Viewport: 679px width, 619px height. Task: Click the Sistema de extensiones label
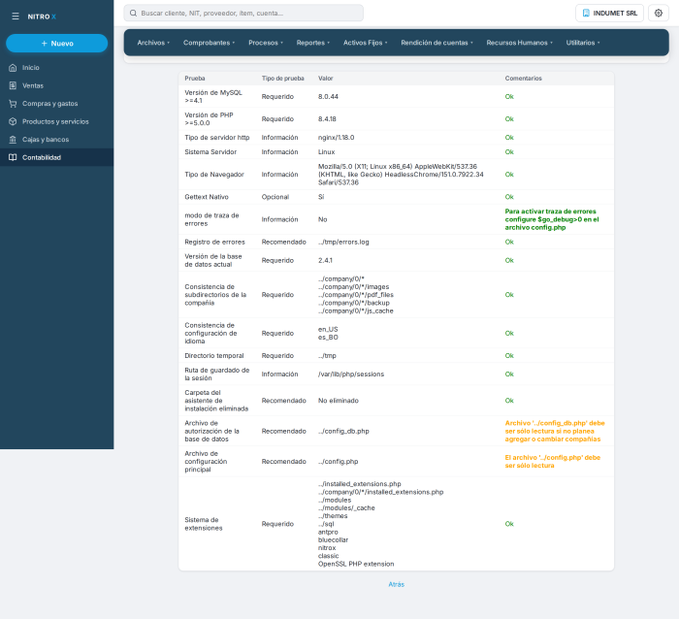(x=203, y=524)
